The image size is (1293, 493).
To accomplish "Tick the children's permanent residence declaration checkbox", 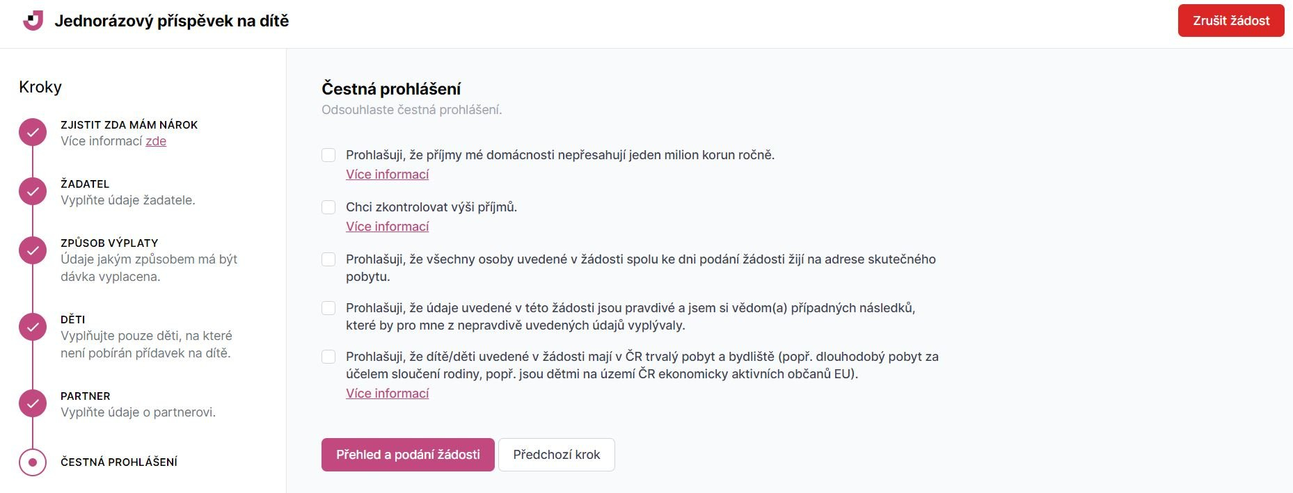I will 328,357.
